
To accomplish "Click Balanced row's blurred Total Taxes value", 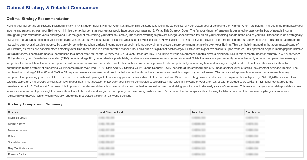I will pos(198,136).
